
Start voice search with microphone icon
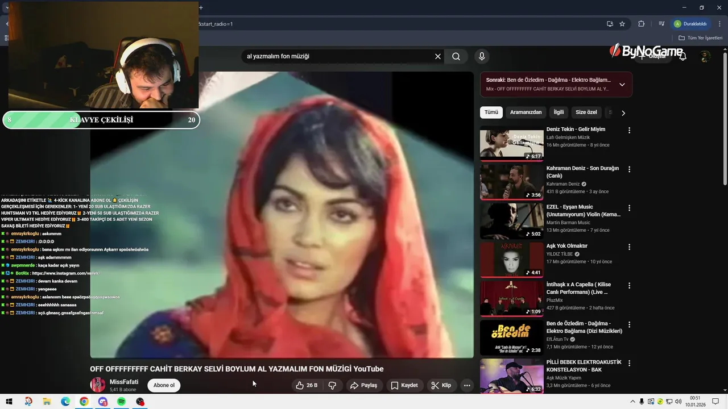coord(482,56)
